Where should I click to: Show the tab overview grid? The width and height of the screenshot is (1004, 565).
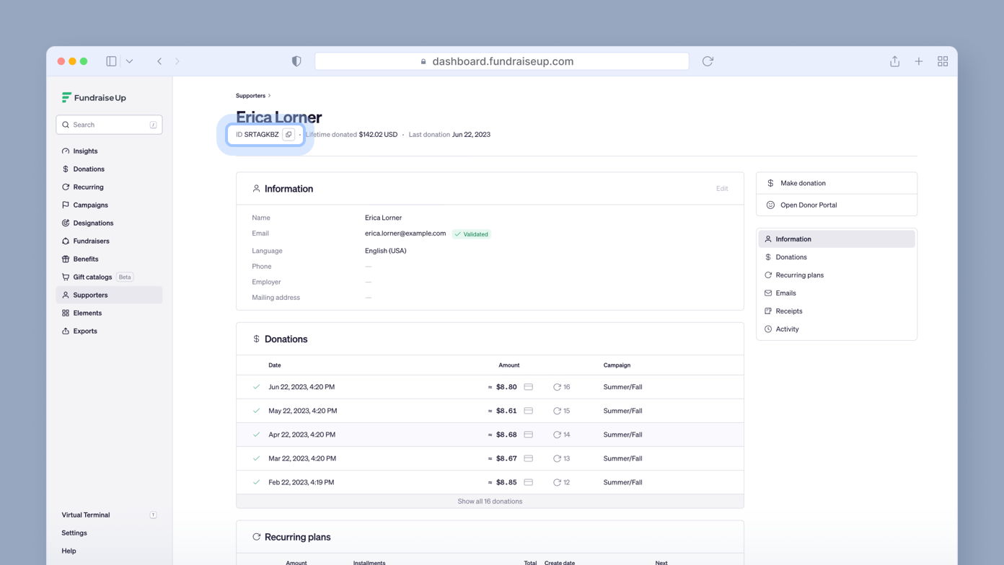pos(943,61)
